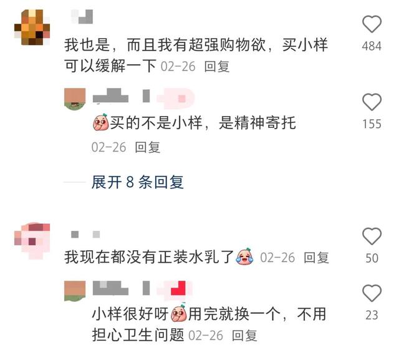This screenshot has width=399, height=355.
Task: Tap peach emoji after 小样很好呀
Action: pyautogui.click(x=179, y=313)
